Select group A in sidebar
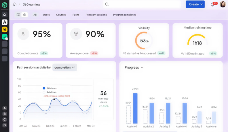 [5, 108]
